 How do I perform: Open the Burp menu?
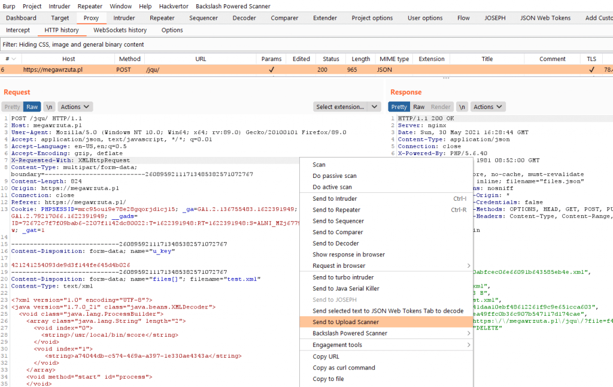[8, 6]
